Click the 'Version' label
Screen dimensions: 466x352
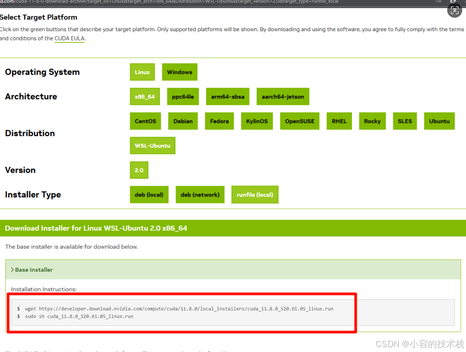pos(20,170)
